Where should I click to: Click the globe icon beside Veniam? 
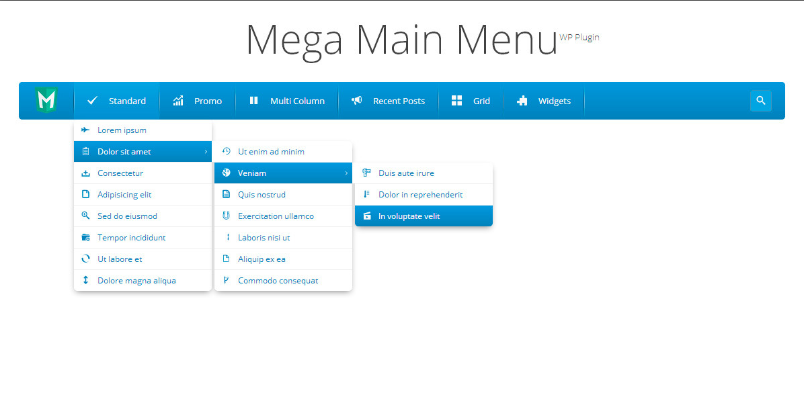click(226, 173)
